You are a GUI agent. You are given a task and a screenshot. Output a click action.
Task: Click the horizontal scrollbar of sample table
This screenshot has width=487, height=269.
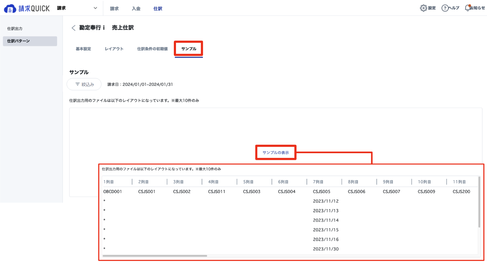155,256
